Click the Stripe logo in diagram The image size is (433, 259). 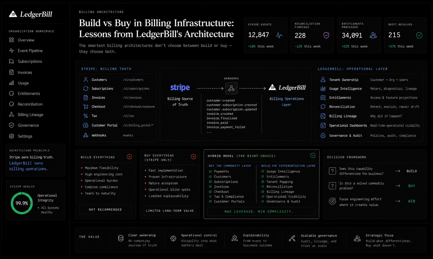click(180, 87)
